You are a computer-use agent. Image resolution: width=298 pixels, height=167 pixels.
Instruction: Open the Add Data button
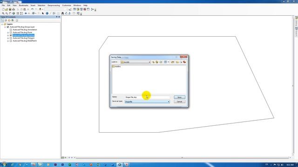coord(40,9)
